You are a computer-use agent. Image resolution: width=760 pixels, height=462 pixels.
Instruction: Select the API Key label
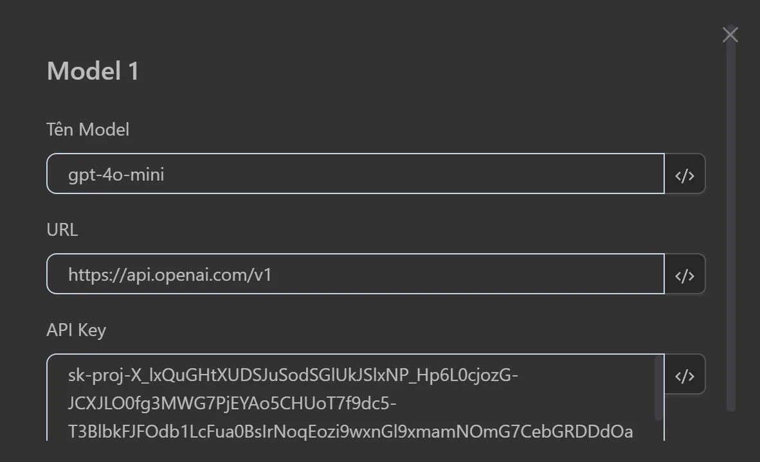(77, 330)
